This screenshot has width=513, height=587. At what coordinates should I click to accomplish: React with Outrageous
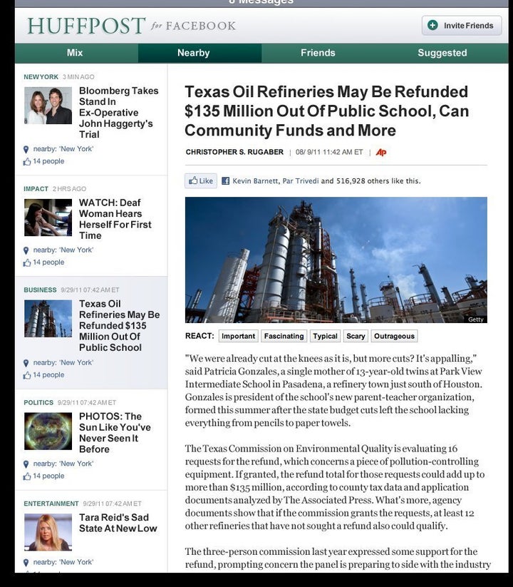pyautogui.click(x=394, y=336)
